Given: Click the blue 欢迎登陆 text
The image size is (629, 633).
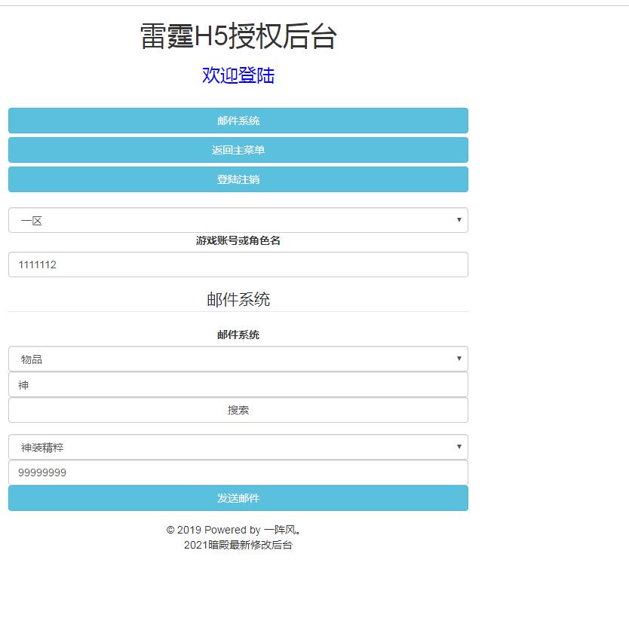Looking at the screenshot, I should (238, 75).
